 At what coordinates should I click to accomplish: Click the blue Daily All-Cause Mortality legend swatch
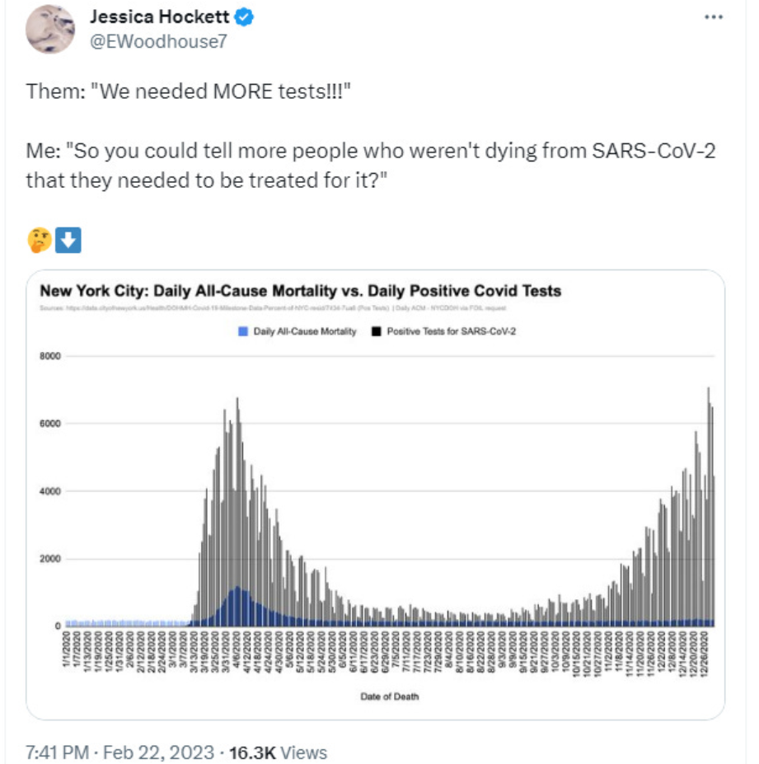pos(243,331)
